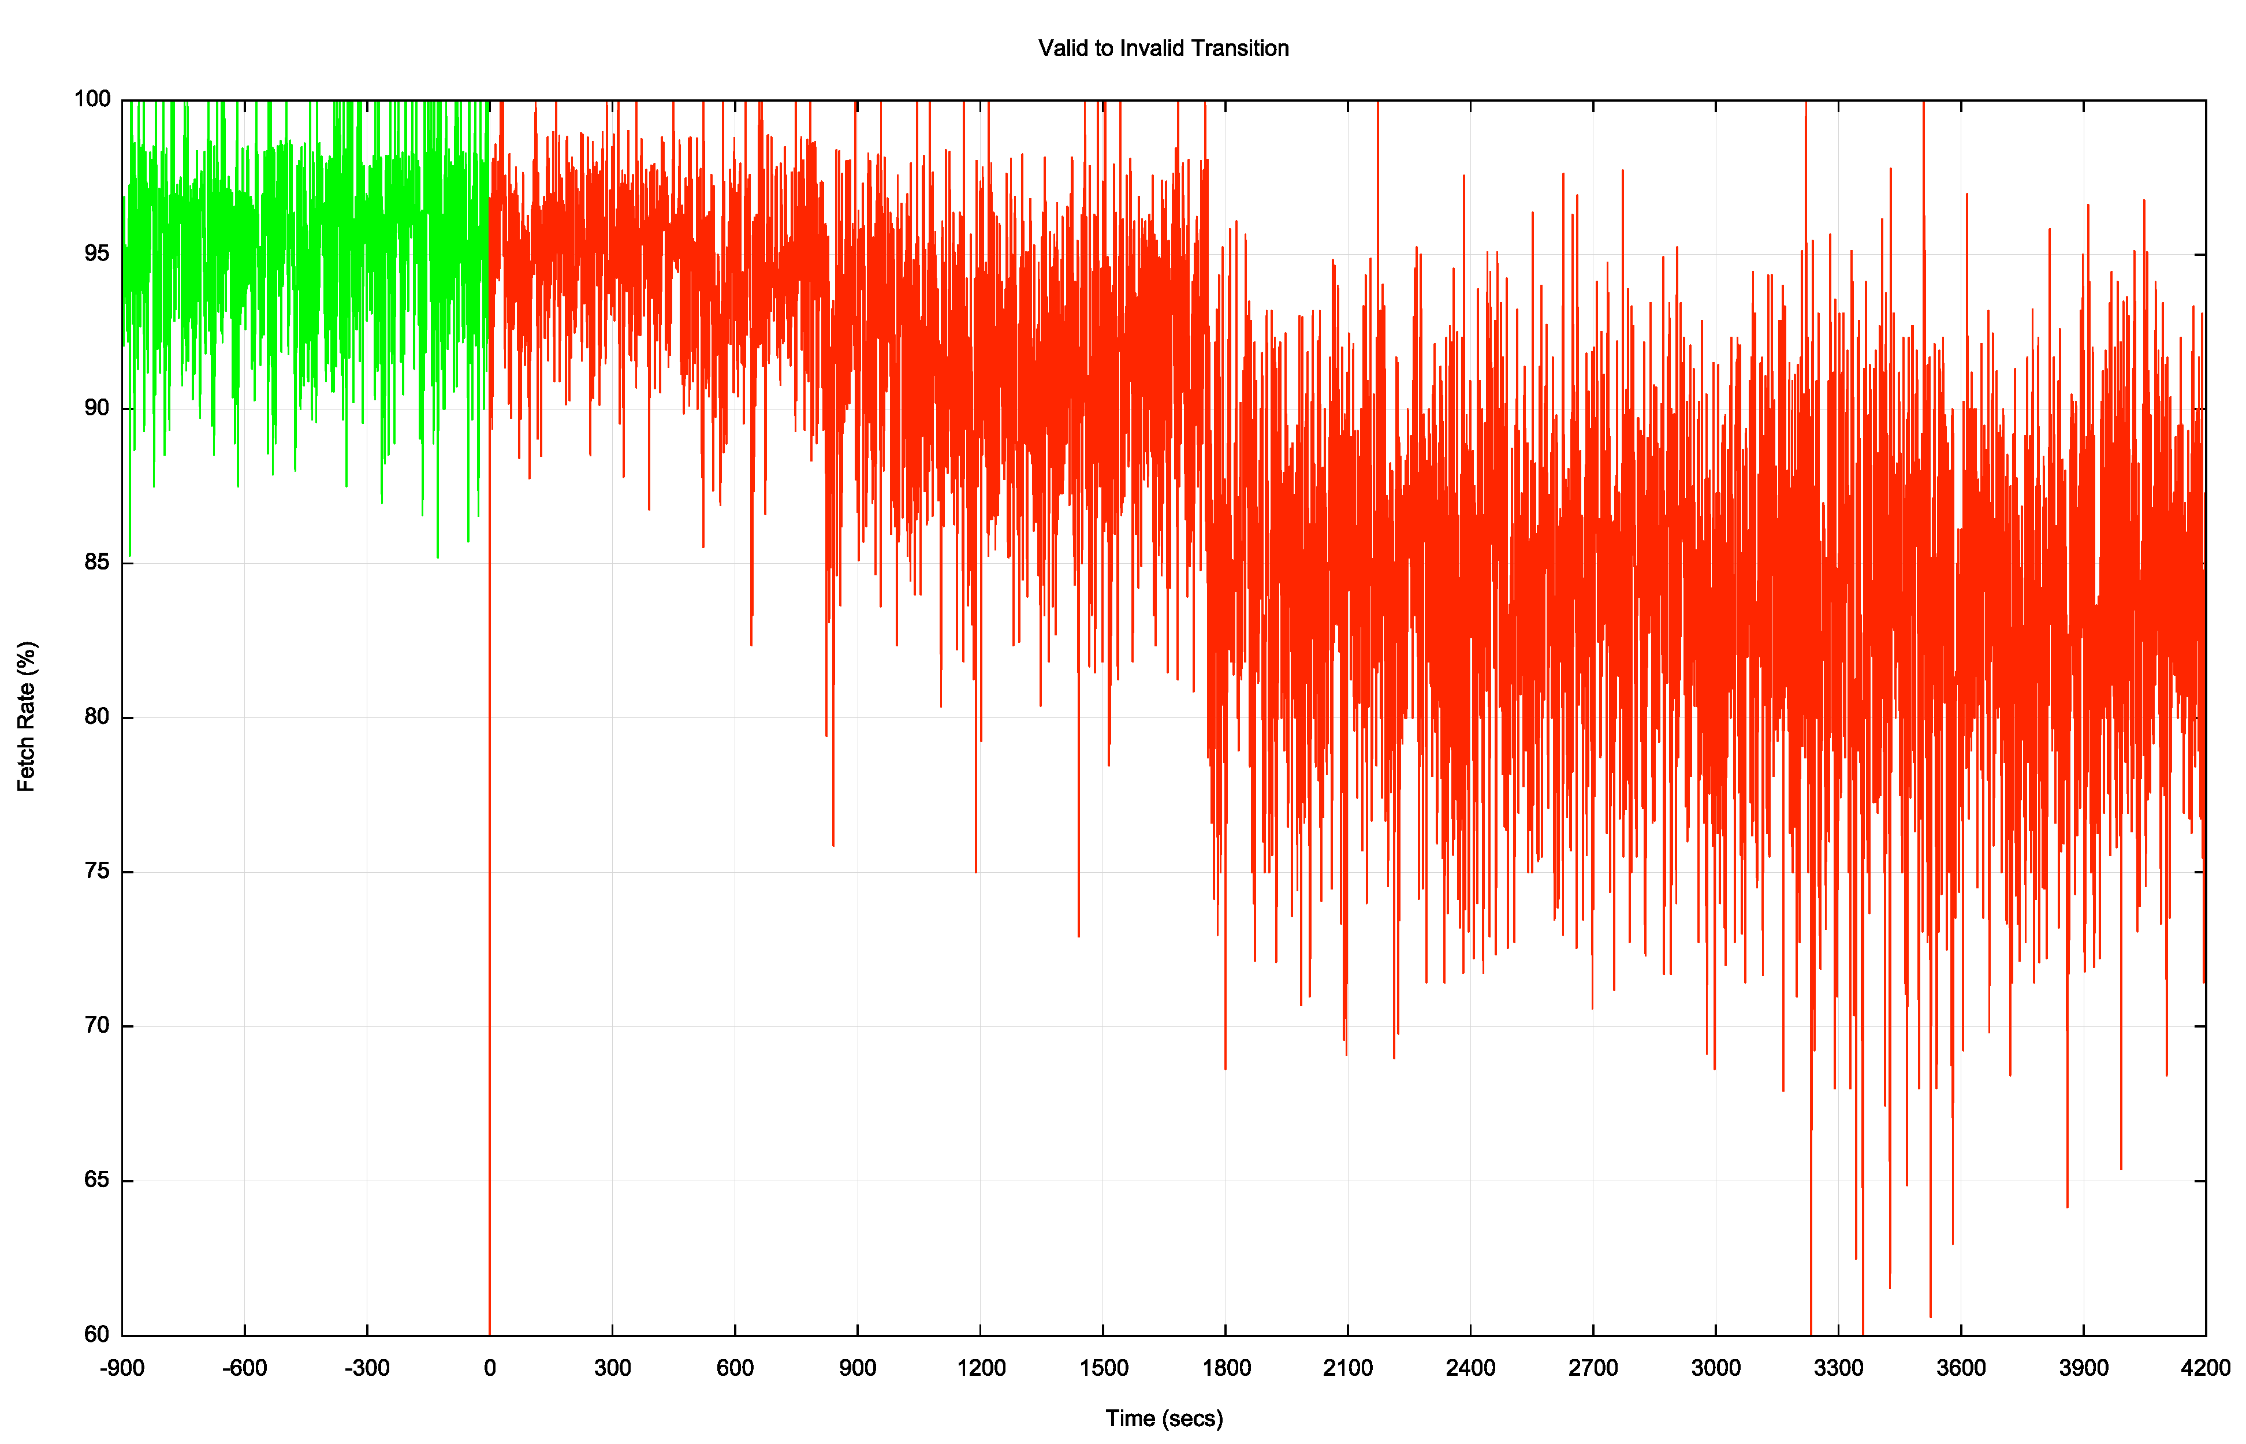Click the y-axis tick label '100'
The width and height of the screenshot is (2246, 1444).
pos(92,99)
